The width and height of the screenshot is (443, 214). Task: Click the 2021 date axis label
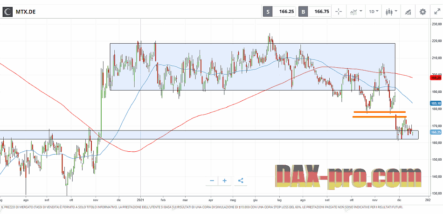pyautogui.click(x=141, y=200)
